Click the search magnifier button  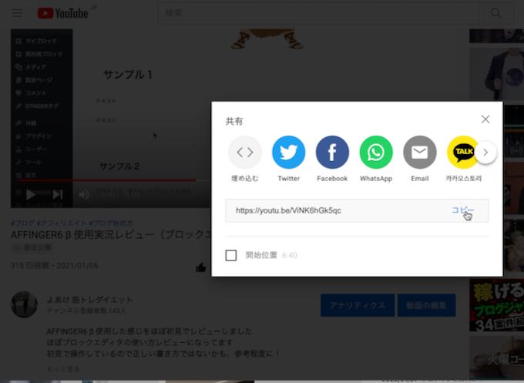tap(495, 13)
